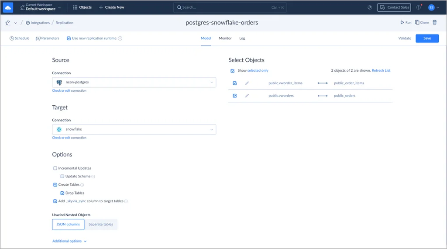The image size is (447, 249).
Task: Click the Skyvia cloud logo icon
Action: pos(8,7)
